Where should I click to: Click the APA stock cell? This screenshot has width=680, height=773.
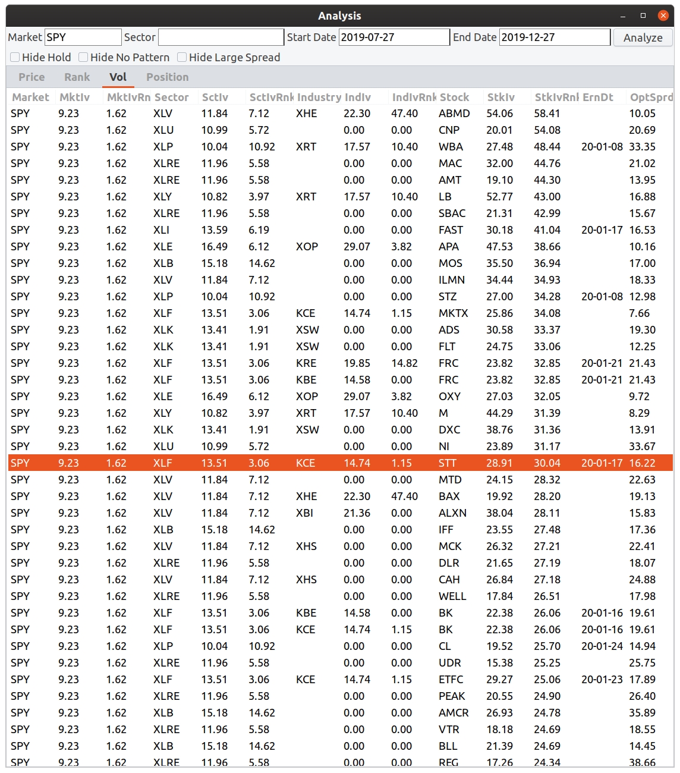[449, 247]
